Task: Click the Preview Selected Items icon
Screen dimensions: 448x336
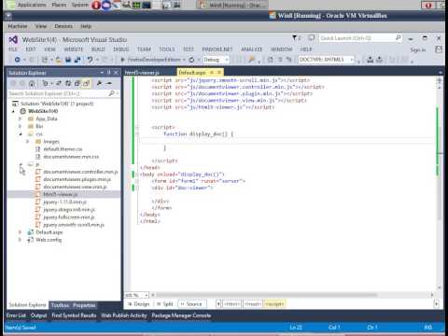Action: pyautogui.click(x=109, y=83)
